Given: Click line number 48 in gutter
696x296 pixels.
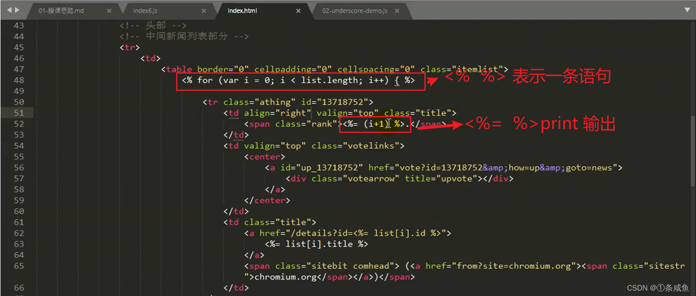Looking at the screenshot, I should point(19,80).
